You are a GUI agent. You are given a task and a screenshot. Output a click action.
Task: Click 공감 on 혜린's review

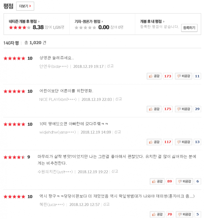tap(157, 214)
